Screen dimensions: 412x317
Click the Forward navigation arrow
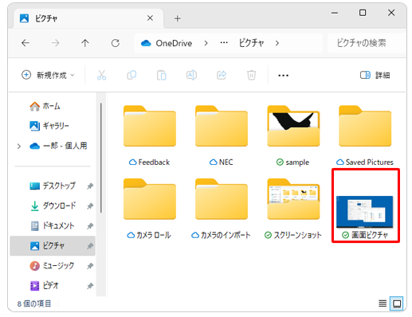coord(55,43)
